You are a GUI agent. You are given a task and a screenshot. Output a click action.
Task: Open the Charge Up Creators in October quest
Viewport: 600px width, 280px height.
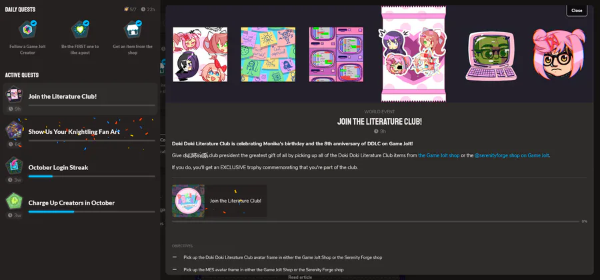[x=80, y=205]
